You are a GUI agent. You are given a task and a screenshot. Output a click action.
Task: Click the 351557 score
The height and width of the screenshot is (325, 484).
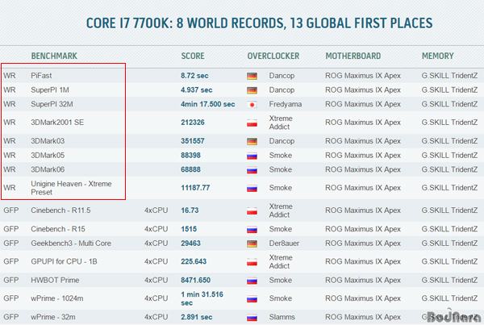[x=193, y=141]
